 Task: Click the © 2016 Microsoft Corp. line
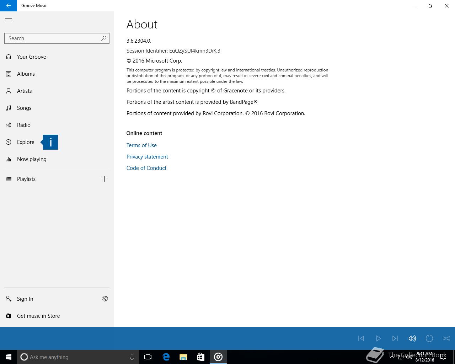154,61
